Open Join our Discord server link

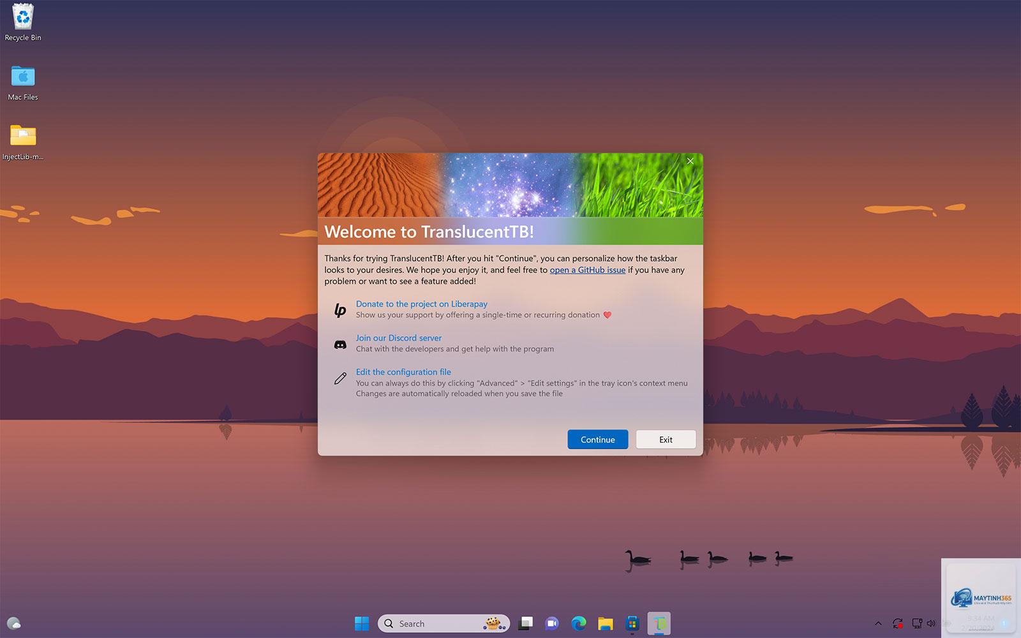[x=398, y=338]
